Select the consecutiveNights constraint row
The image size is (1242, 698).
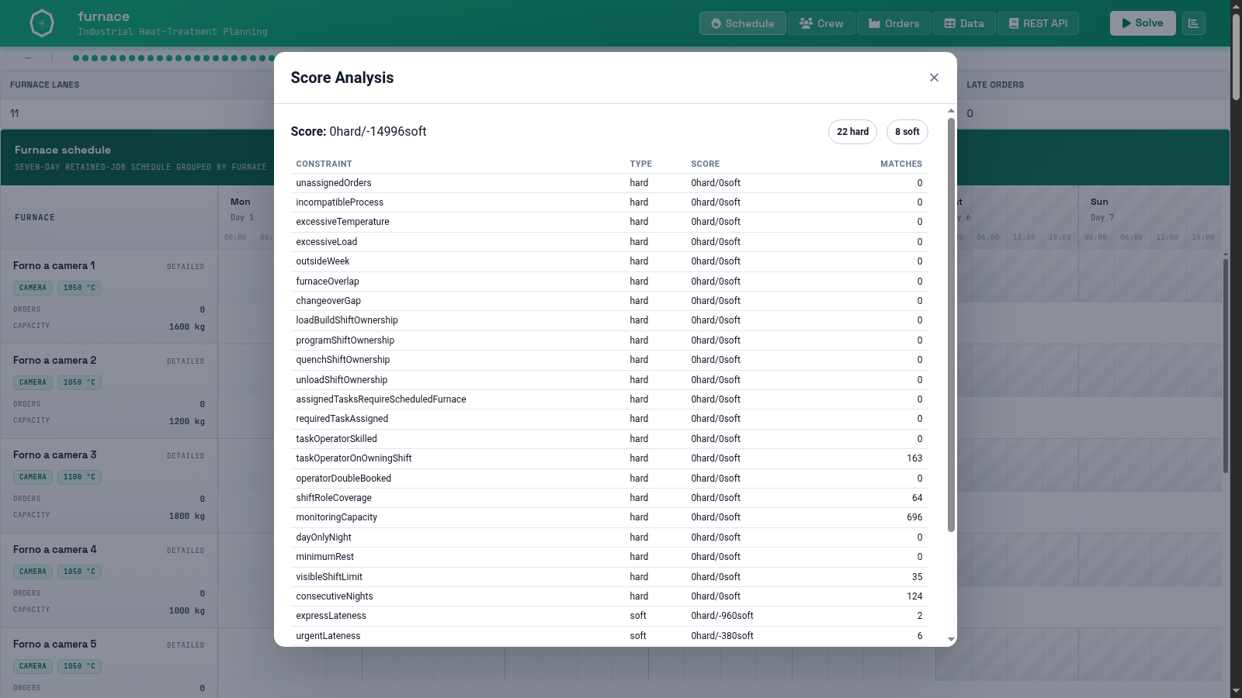pyautogui.click(x=609, y=596)
